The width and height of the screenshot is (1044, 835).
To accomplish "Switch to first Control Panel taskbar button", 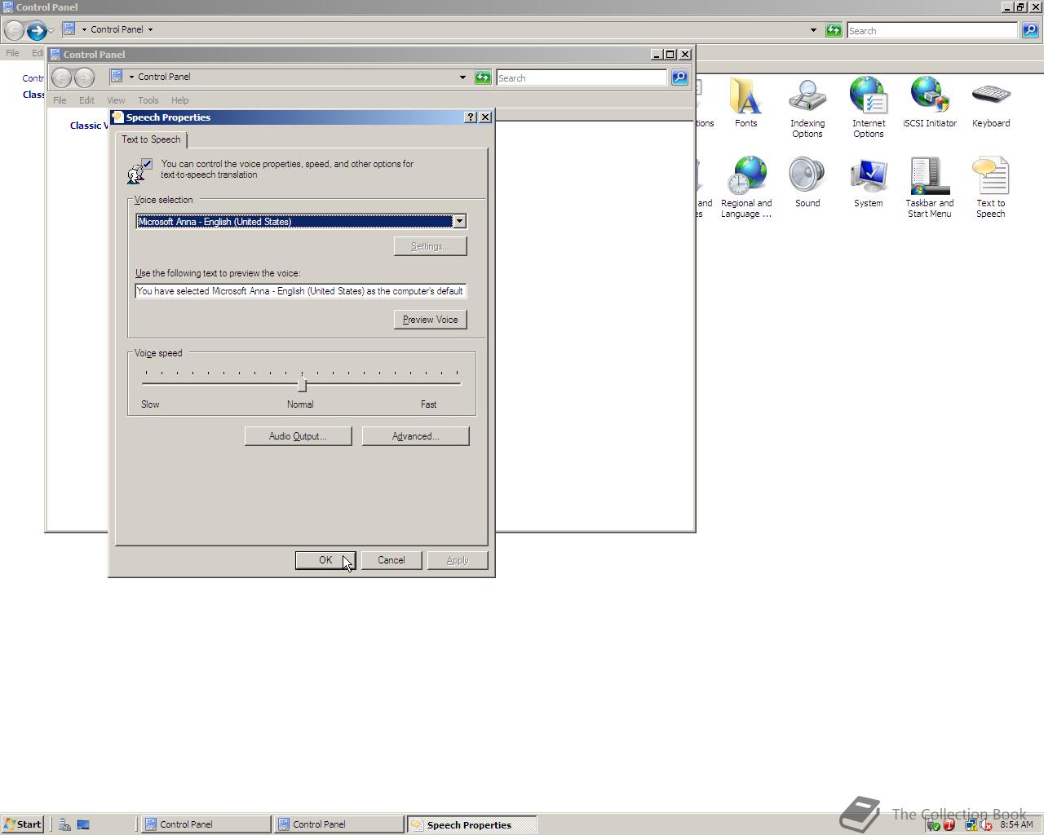I will pos(206,824).
